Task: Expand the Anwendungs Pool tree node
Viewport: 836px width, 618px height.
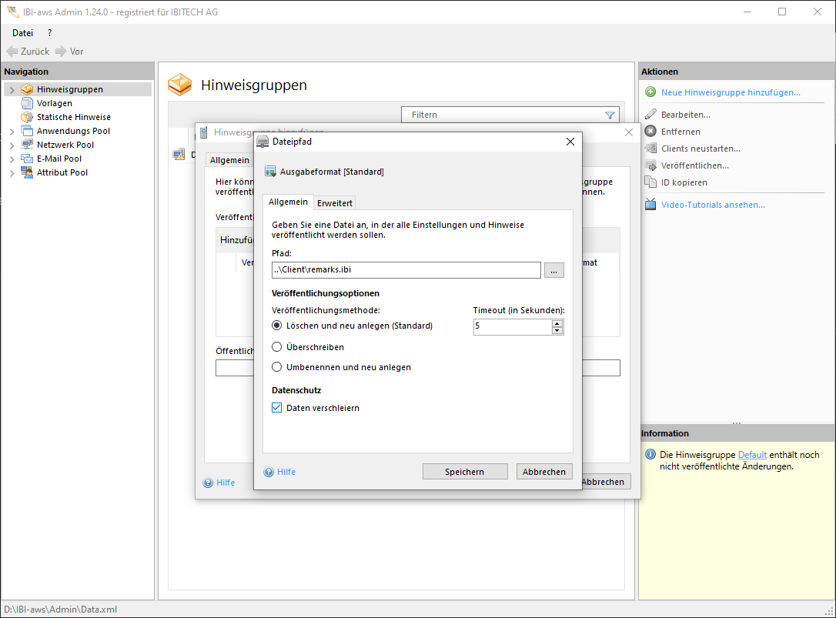Action: 12,132
